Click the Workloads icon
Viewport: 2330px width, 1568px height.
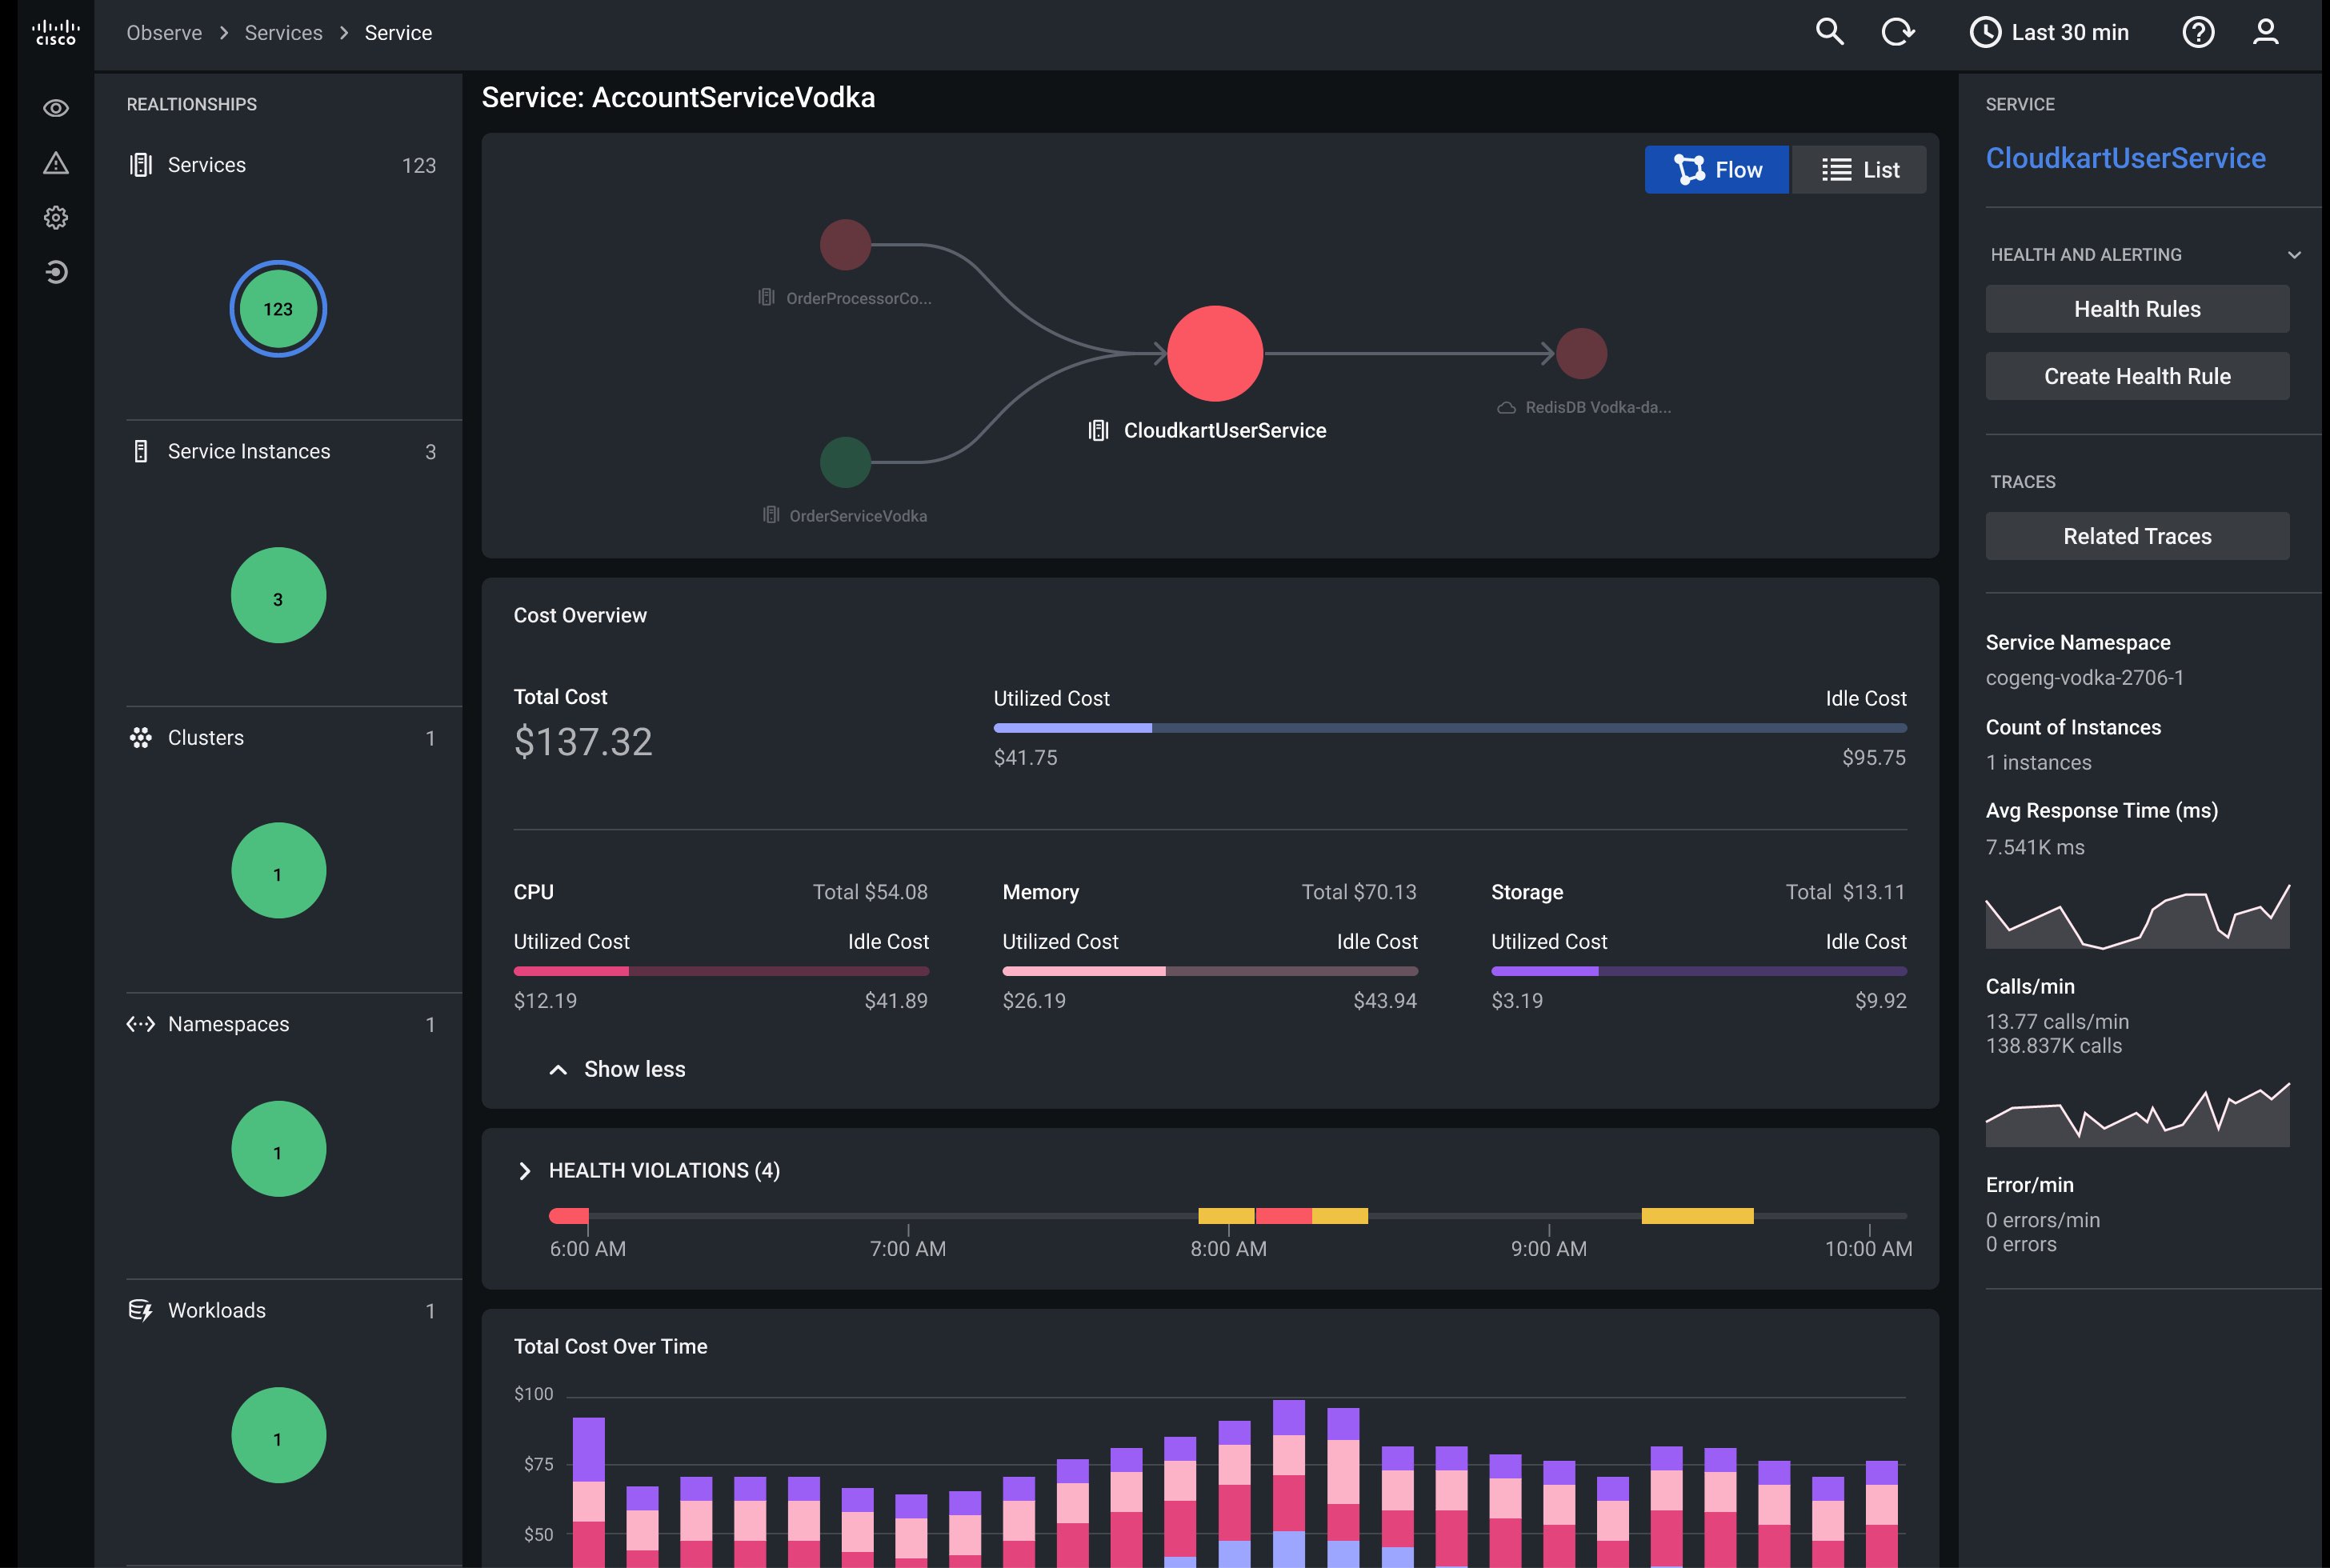(140, 1310)
